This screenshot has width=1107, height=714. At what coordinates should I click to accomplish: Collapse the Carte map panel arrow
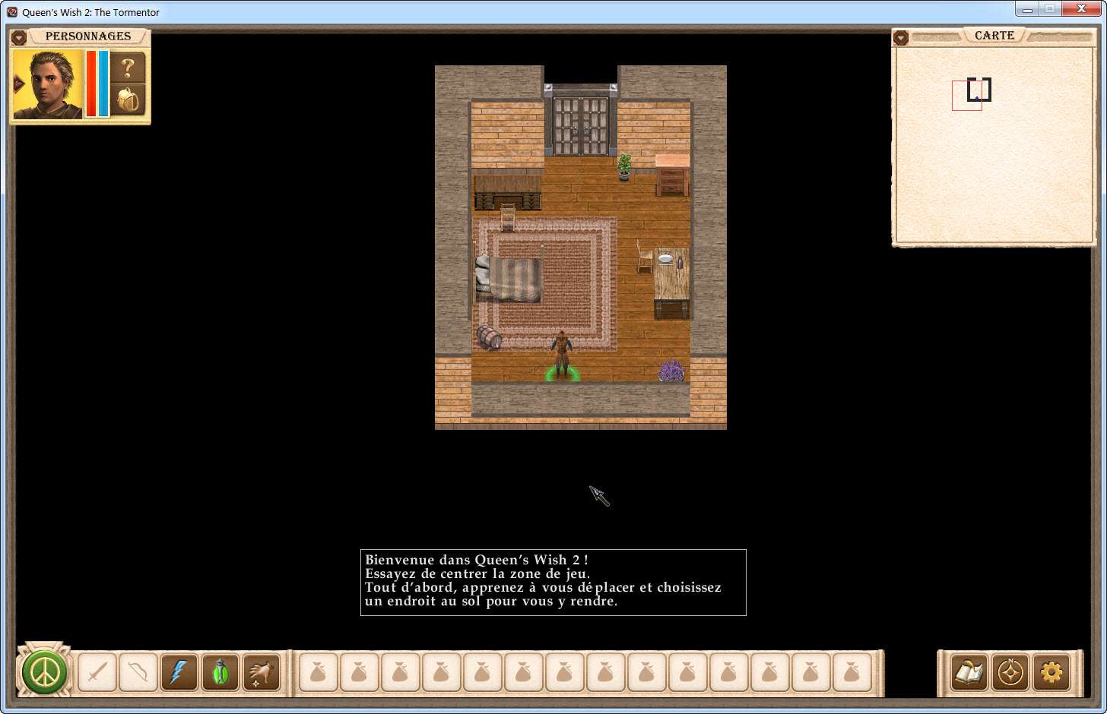coord(901,37)
